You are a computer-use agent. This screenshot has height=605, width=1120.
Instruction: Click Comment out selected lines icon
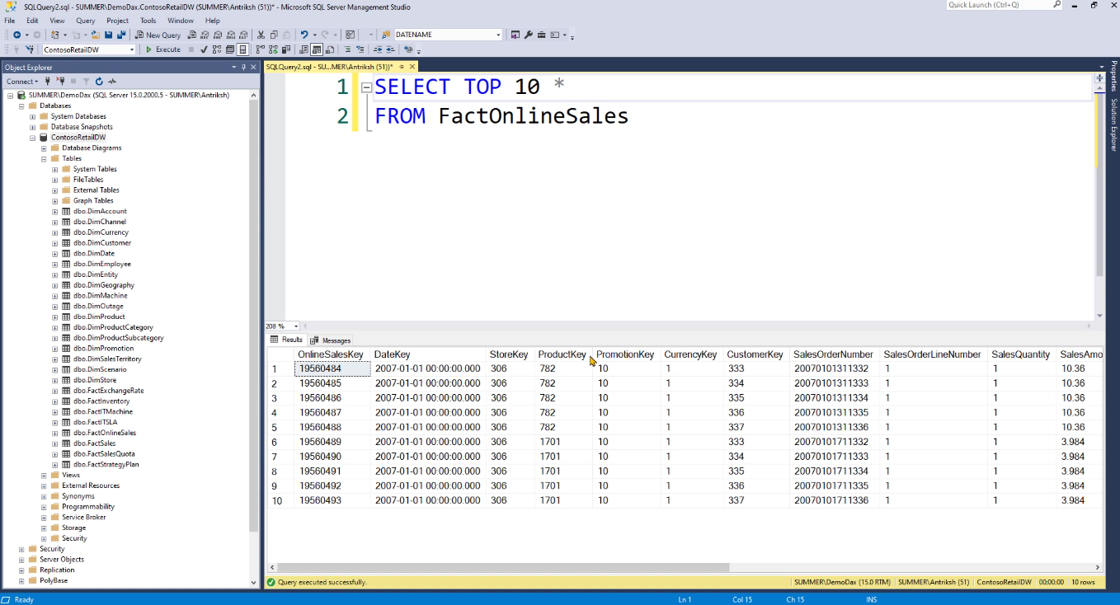[347, 49]
